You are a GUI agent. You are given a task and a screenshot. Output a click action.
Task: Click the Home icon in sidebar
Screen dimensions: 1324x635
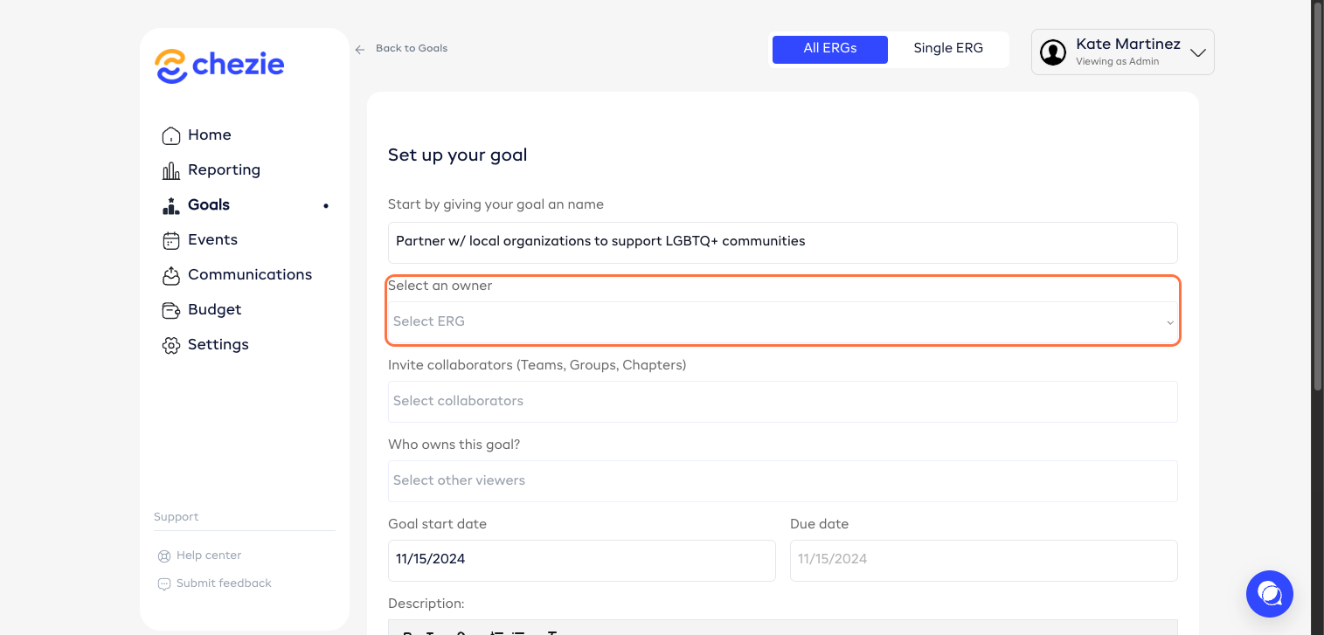[171, 135]
